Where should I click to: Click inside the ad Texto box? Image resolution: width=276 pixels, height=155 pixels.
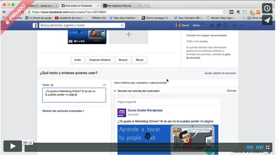pos(74,95)
